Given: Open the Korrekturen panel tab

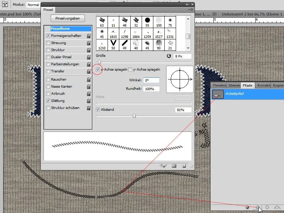Looking at the screenshot, I should click(263, 85).
